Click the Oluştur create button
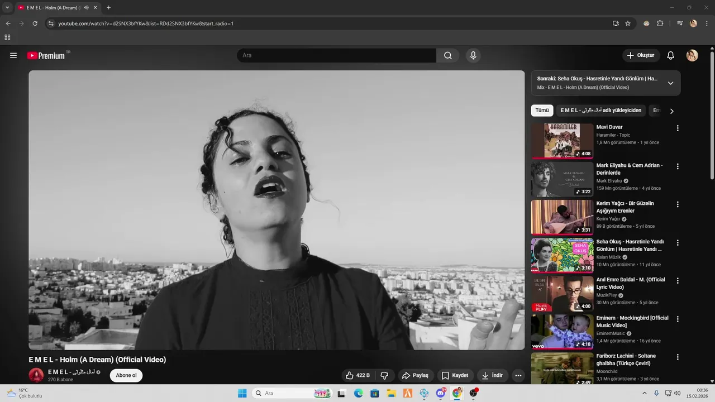 pos(641,55)
